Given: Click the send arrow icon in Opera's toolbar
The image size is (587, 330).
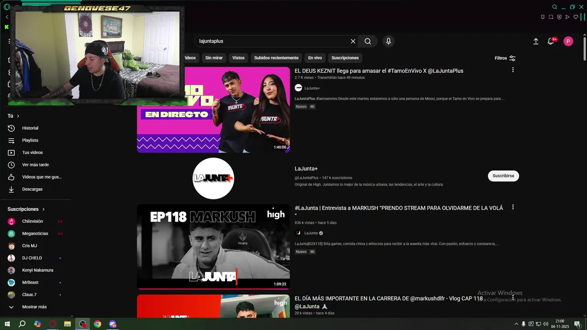Looking at the screenshot, I should click(x=567, y=17).
